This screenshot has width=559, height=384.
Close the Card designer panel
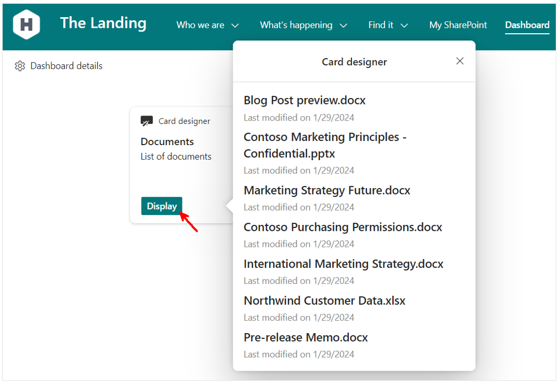pyautogui.click(x=460, y=61)
